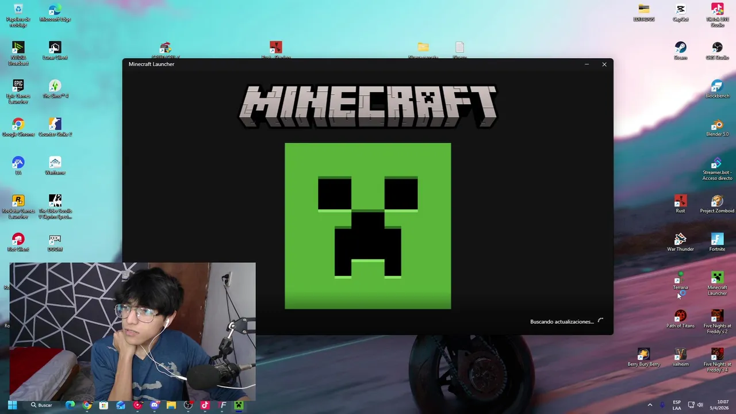This screenshot has height=414, width=736.
Task: Open the volume control in system tray
Action: (x=700, y=405)
